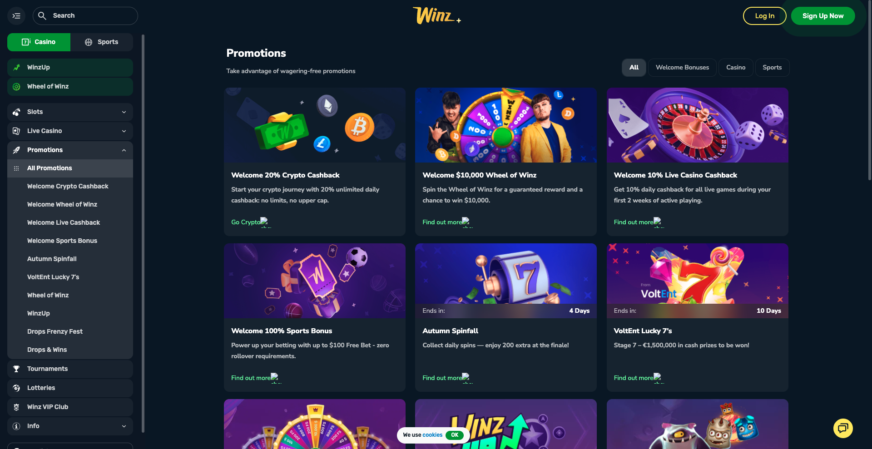Click the Winz logo at top
The width and height of the screenshot is (872, 449).
[x=436, y=15]
